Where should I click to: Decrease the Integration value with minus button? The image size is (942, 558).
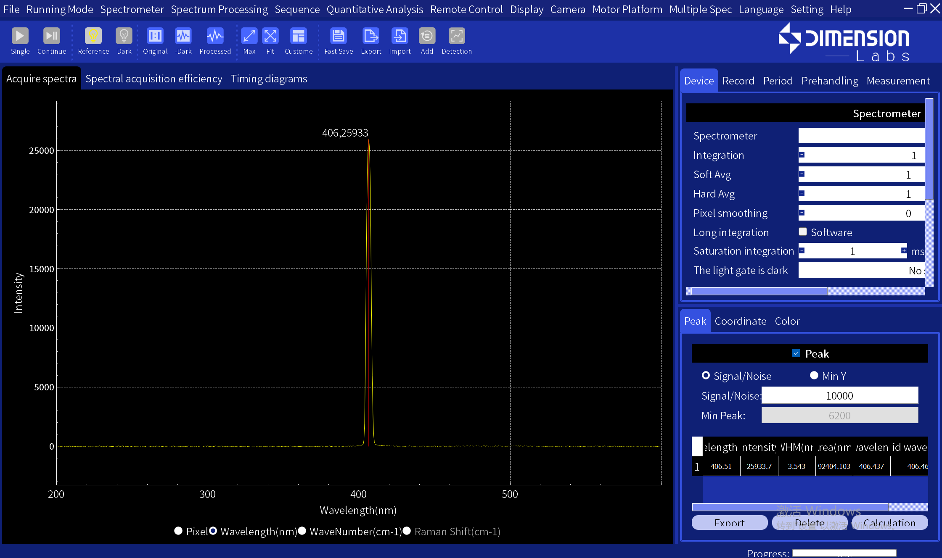click(x=802, y=155)
